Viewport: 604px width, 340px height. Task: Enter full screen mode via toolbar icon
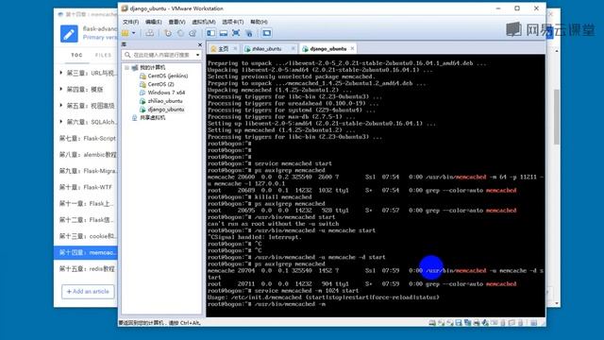pos(236,33)
